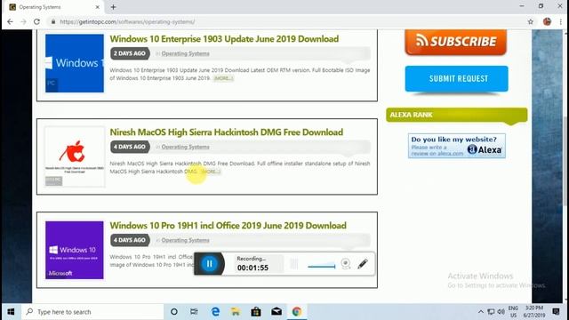Image resolution: width=569 pixels, height=320 pixels.
Task: Click the blue Submit Request button
Action: [456, 79]
